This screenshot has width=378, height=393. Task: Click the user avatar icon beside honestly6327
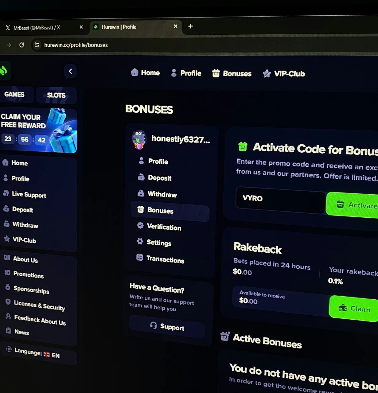pos(139,139)
